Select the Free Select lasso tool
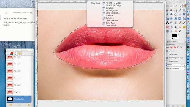 pyautogui.click(x=176, y=6)
